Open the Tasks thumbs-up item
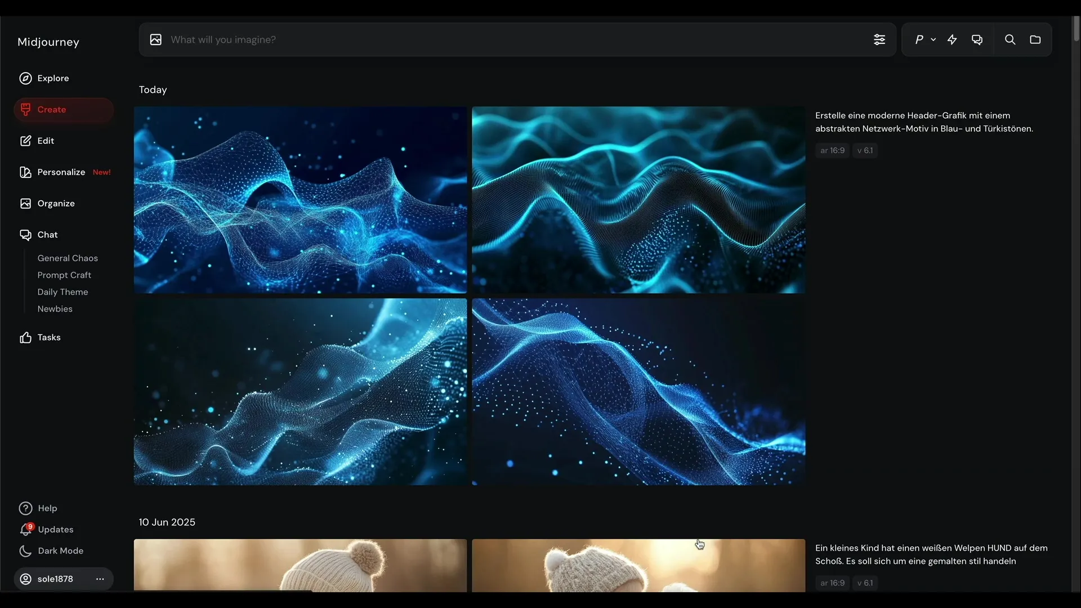Viewport: 1081px width, 608px height. pyautogui.click(x=48, y=337)
